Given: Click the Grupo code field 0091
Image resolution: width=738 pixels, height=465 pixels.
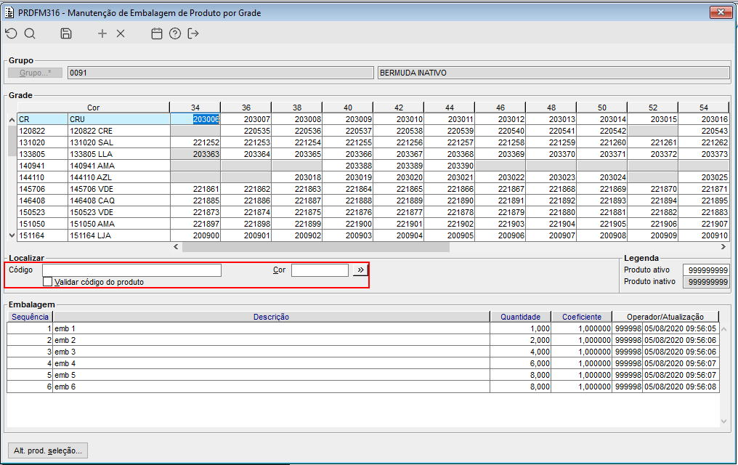Looking at the screenshot, I should pos(220,73).
